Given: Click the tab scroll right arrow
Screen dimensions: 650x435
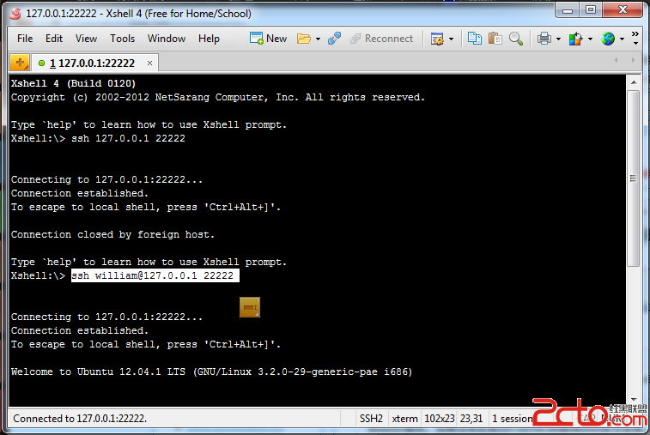Looking at the screenshot, I should click(633, 60).
